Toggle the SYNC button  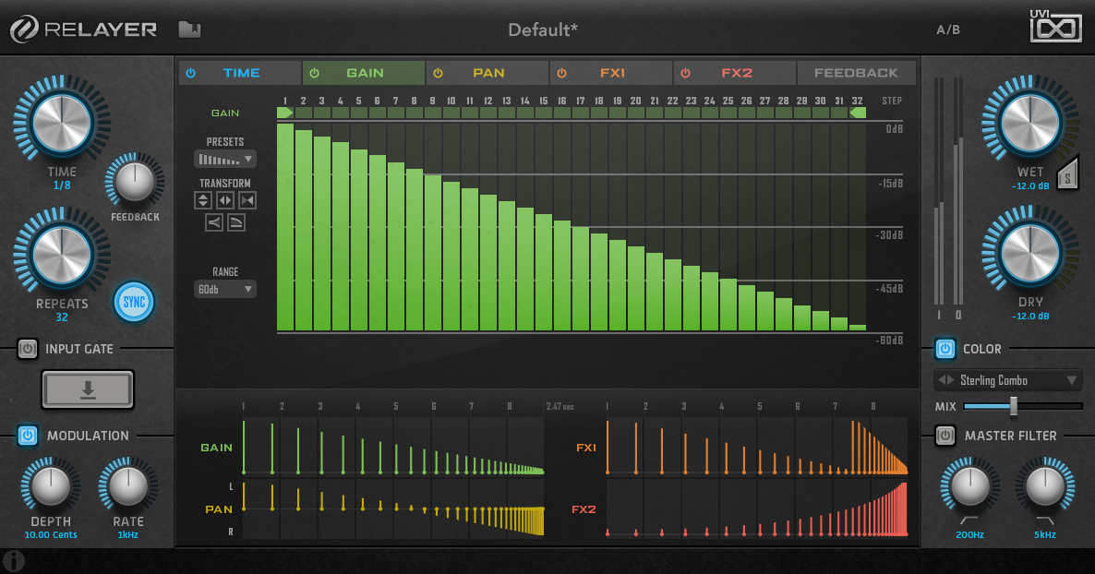(x=133, y=302)
